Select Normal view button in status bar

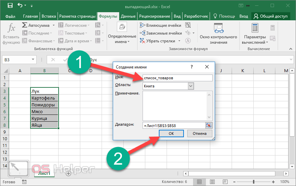(200, 182)
